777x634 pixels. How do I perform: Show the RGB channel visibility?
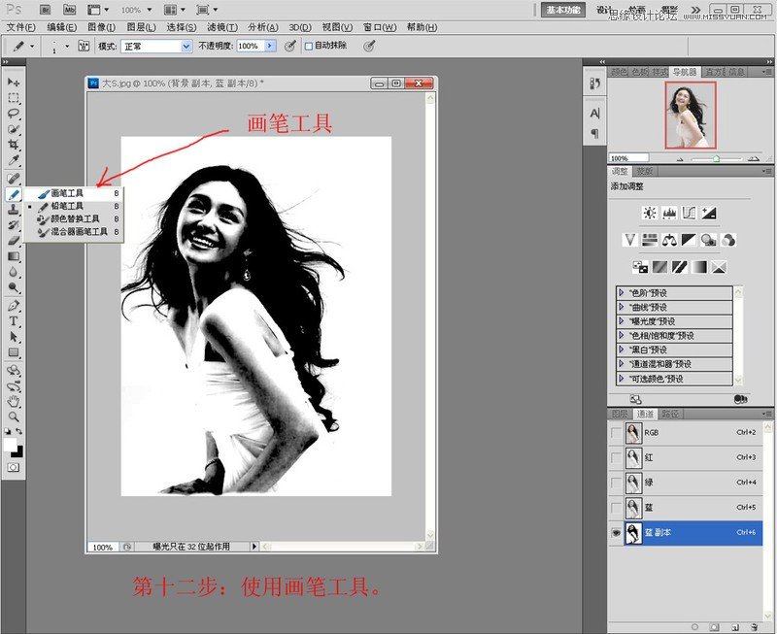(615, 432)
